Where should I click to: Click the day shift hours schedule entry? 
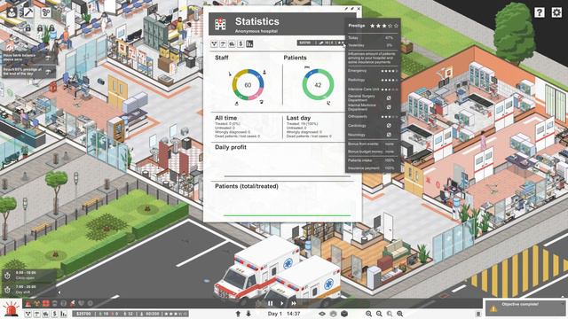[x=29, y=290]
